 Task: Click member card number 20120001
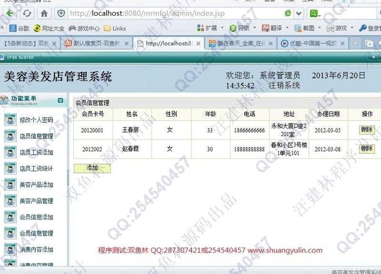coord(92,130)
